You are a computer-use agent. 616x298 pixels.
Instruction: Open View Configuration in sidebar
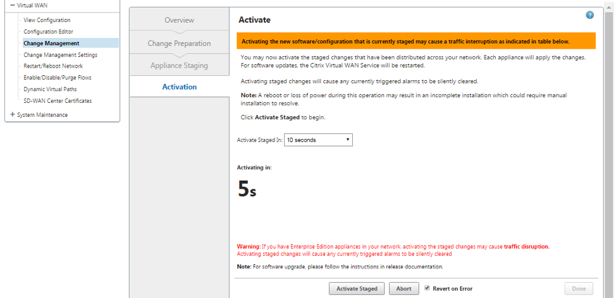tap(47, 20)
